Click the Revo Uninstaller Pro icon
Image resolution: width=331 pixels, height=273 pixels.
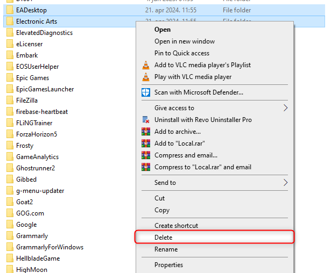coord(146,120)
